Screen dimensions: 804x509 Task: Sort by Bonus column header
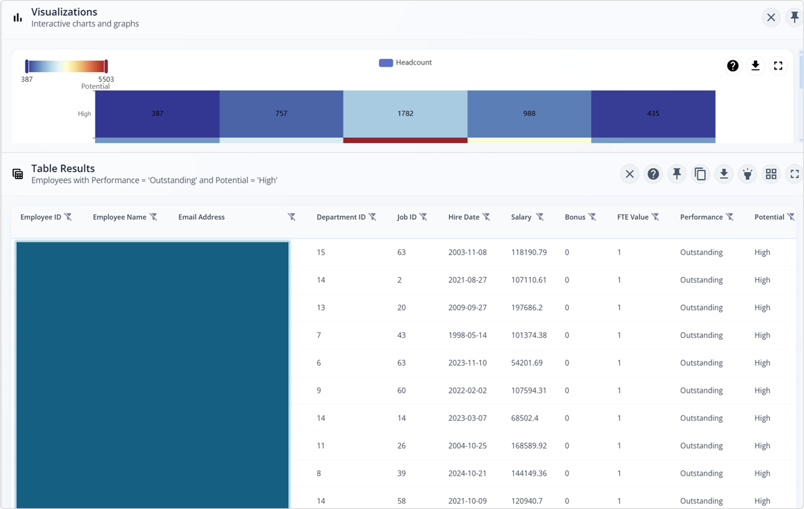(575, 217)
